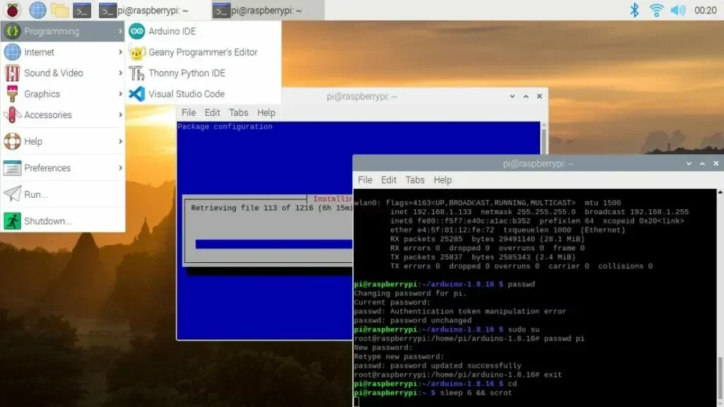Click the back terminal's vertical scrollbar

coord(544,138)
